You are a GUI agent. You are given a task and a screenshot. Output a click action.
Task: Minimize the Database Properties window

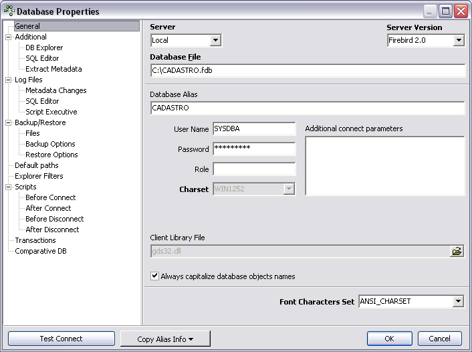(x=430, y=11)
